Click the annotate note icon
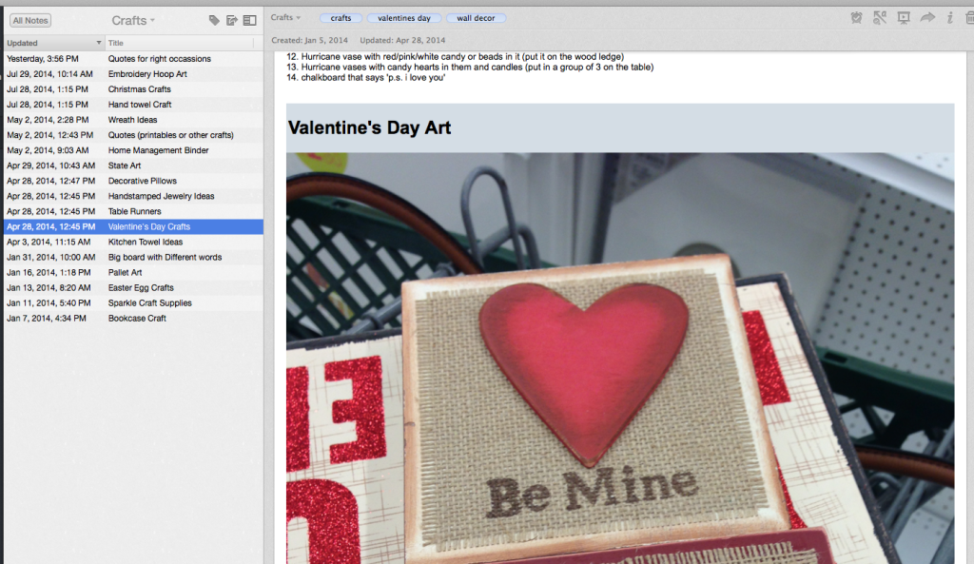Viewport: 974px width, 564px height. tap(880, 18)
